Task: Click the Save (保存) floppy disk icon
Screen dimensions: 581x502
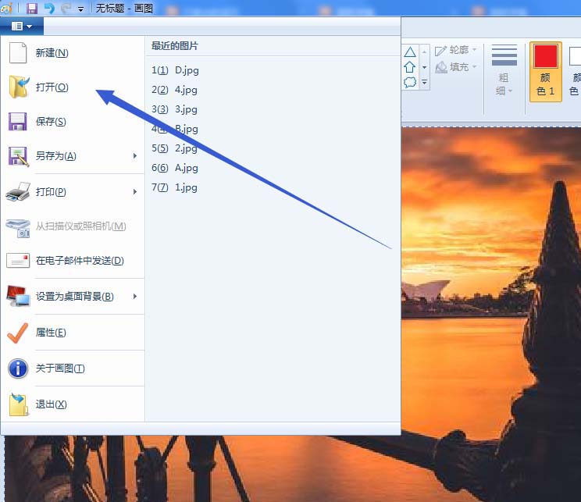Action: tap(18, 122)
